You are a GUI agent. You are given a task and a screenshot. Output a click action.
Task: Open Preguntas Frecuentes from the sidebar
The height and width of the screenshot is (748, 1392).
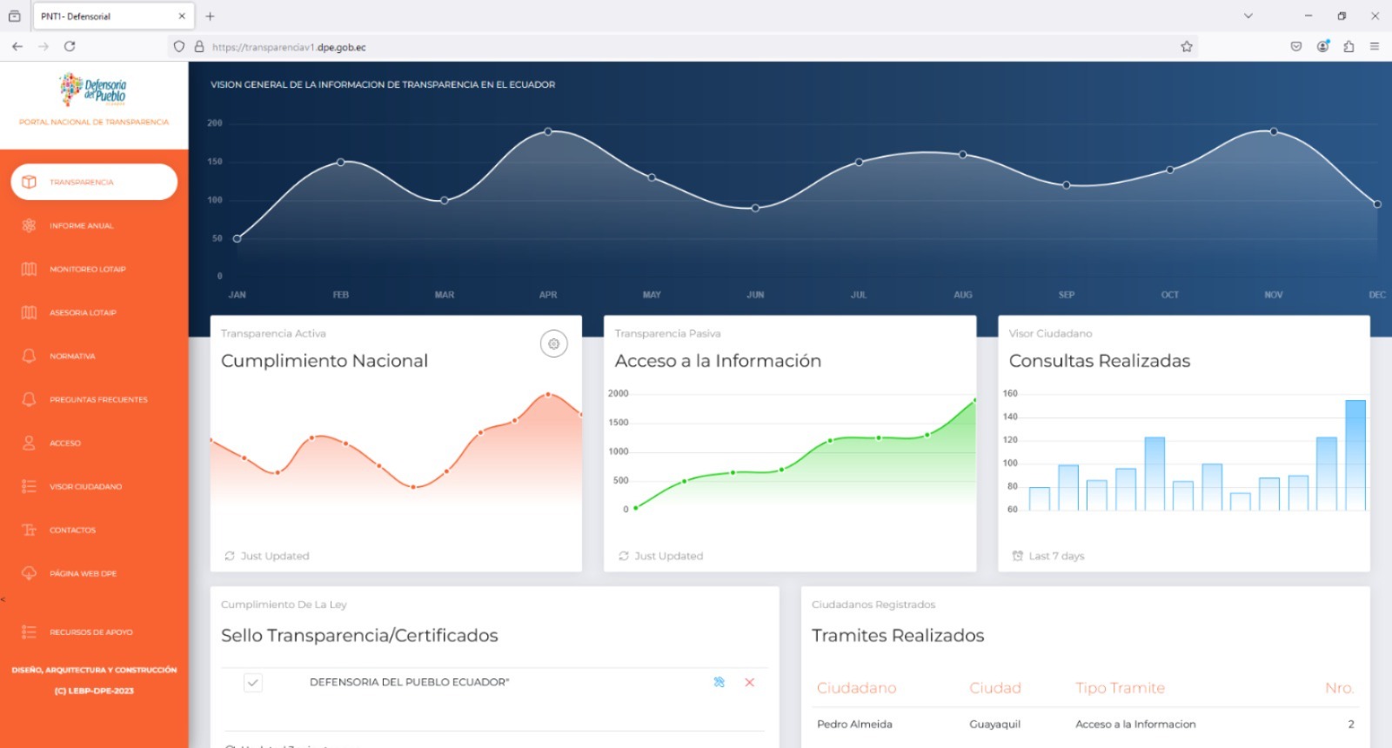coord(98,400)
